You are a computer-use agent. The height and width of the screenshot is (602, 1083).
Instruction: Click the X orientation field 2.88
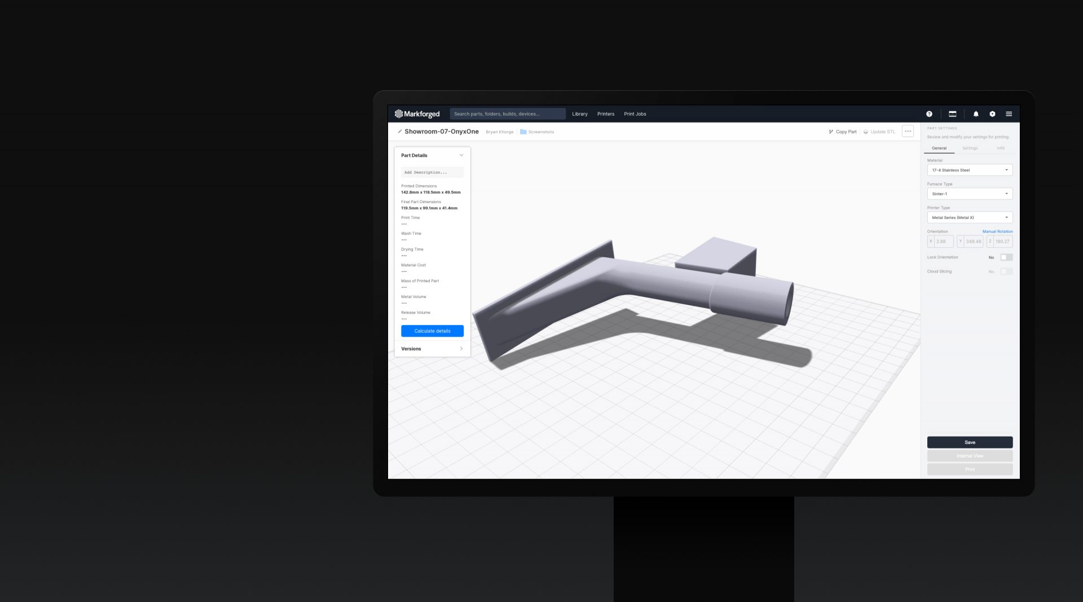pyautogui.click(x=940, y=241)
